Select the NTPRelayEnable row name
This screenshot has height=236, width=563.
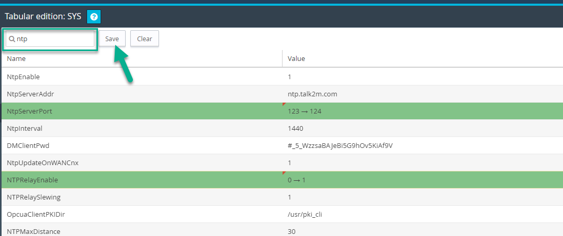click(x=32, y=180)
